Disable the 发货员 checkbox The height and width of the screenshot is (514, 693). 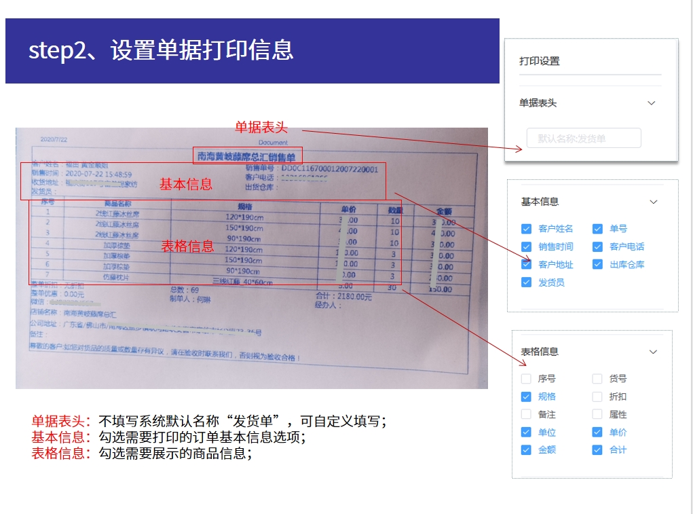(526, 282)
